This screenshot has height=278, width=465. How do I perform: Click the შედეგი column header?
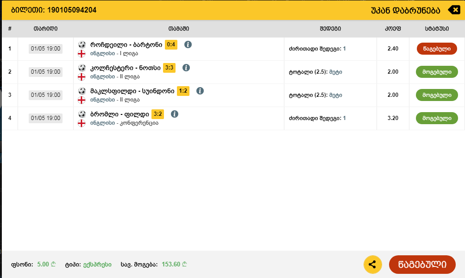point(330,29)
